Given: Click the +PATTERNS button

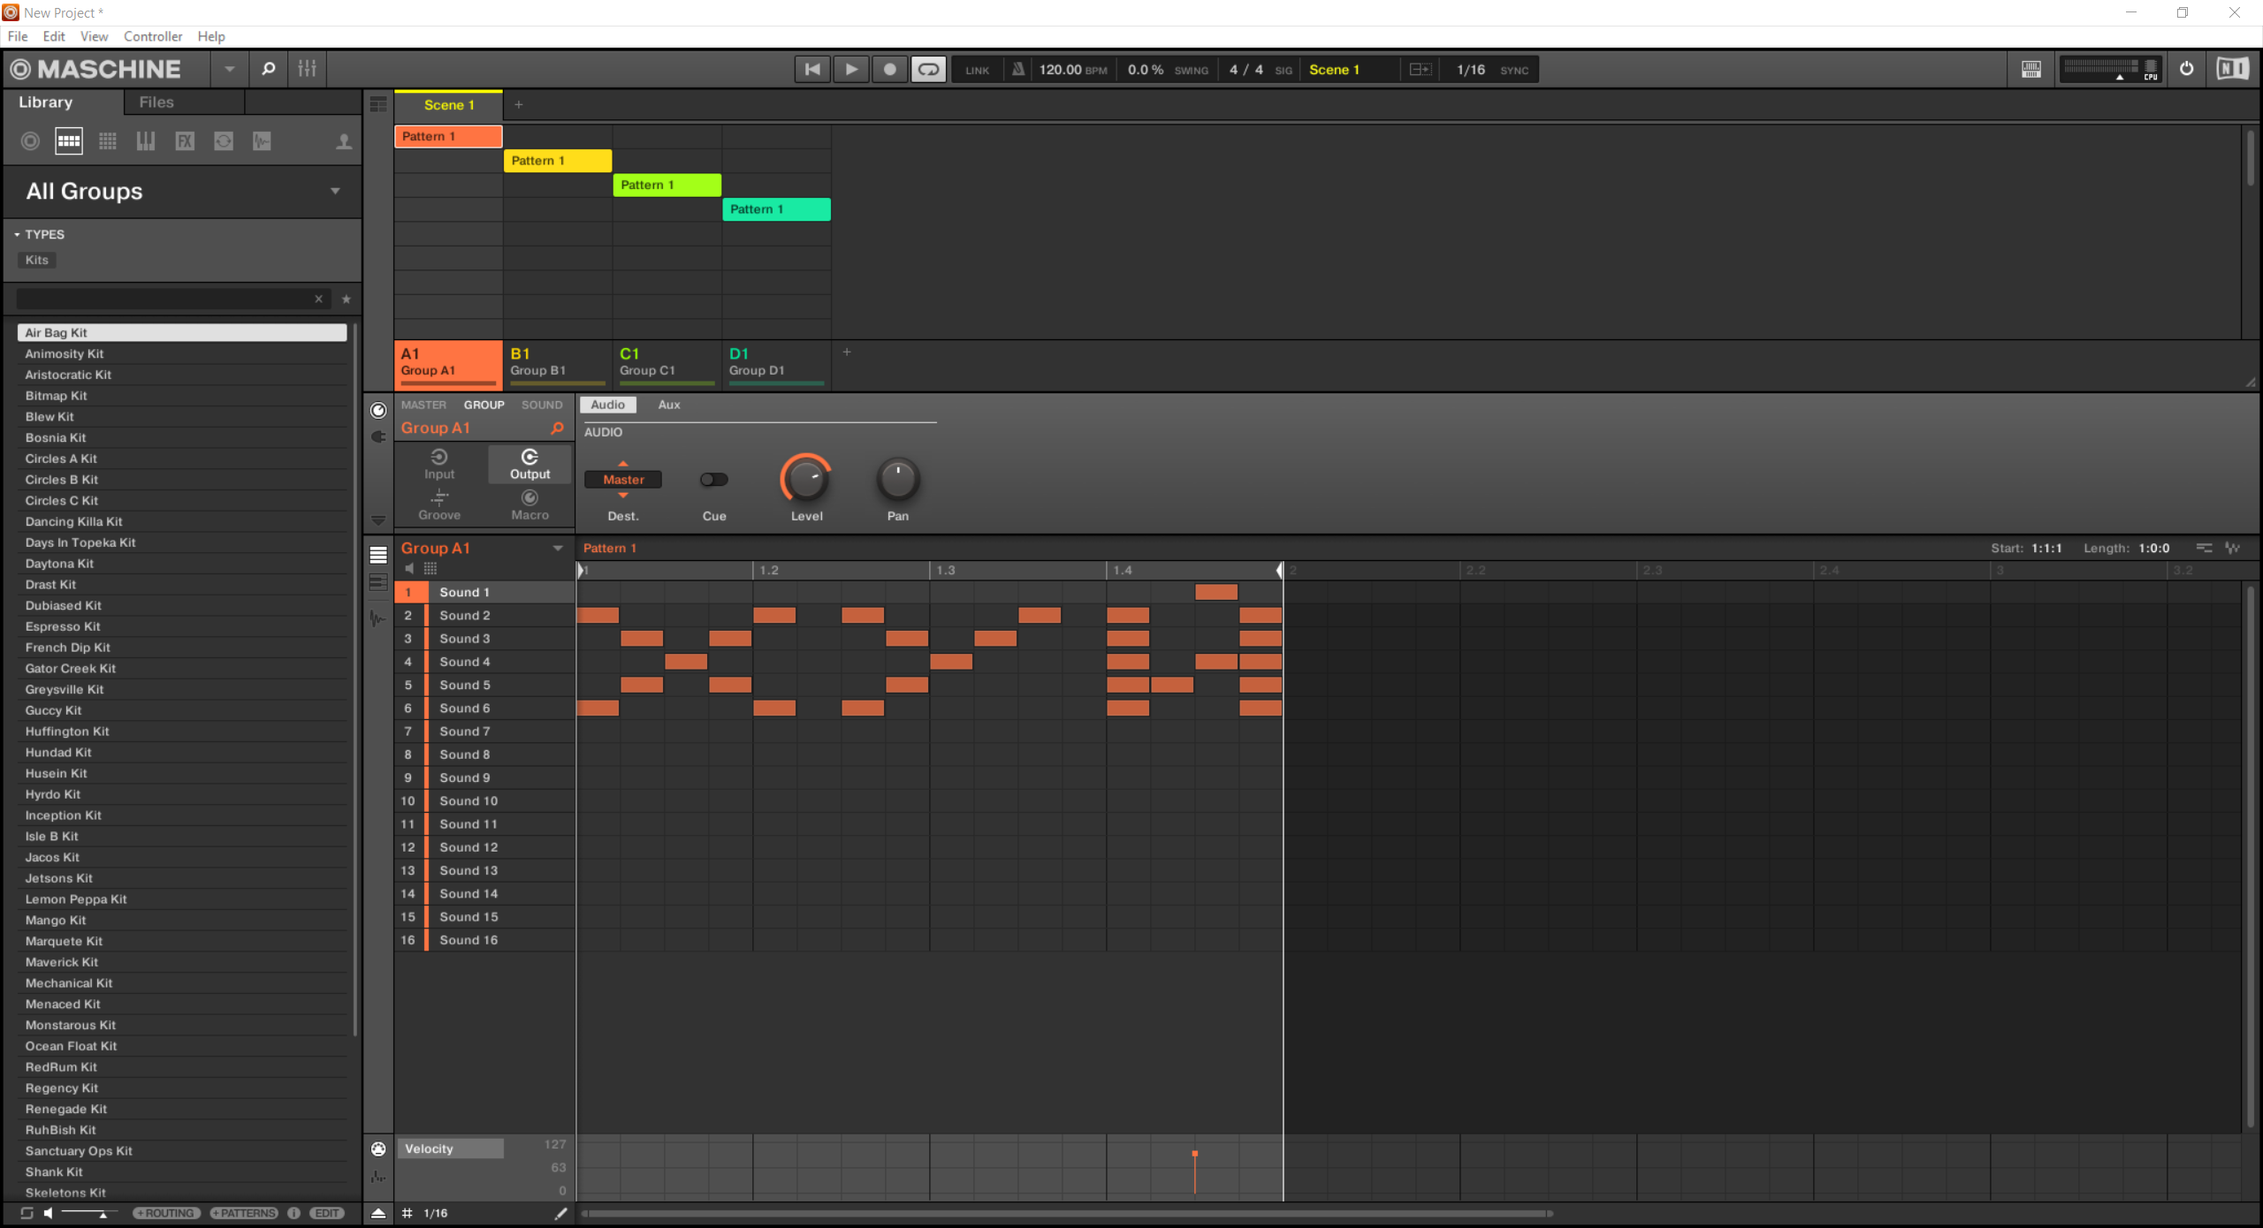Looking at the screenshot, I should coord(244,1214).
